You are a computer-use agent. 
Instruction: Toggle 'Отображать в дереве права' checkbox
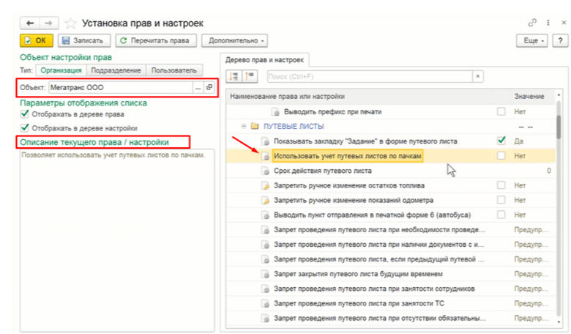(x=24, y=114)
